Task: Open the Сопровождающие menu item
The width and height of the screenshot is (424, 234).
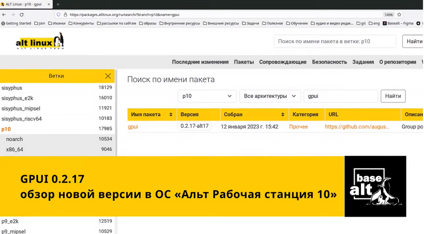Action: tap(283, 62)
